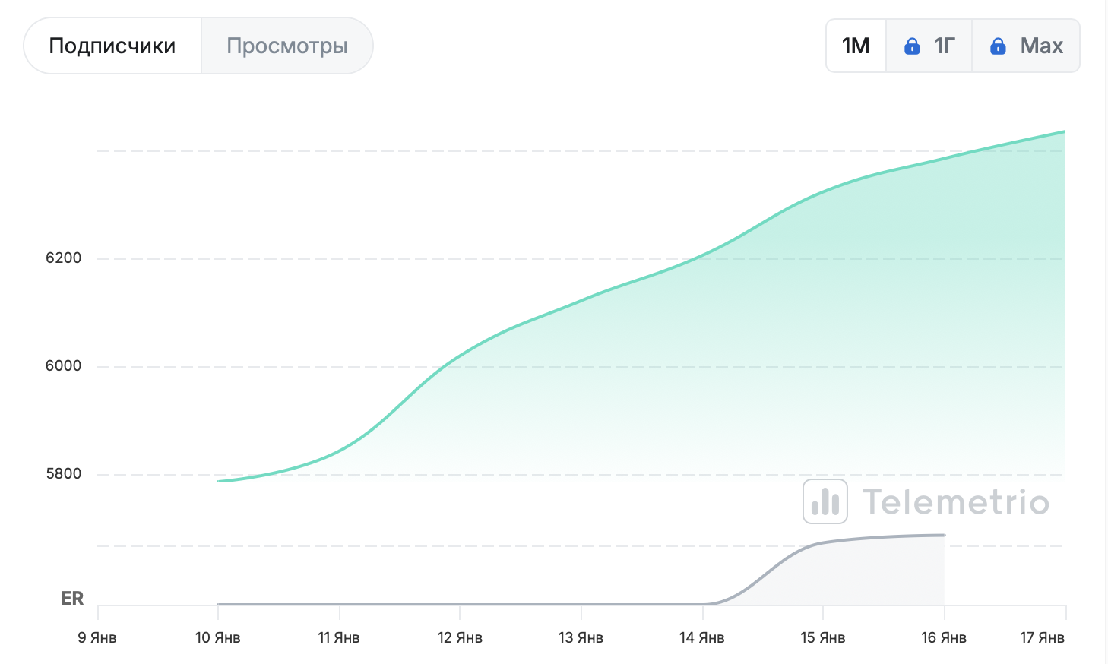Click the Telemetrio bar-chart logo icon
Screen dimensions: 1108x664
825,502
